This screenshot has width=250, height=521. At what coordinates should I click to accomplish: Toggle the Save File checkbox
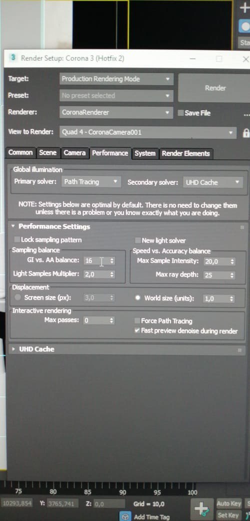[x=180, y=113]
